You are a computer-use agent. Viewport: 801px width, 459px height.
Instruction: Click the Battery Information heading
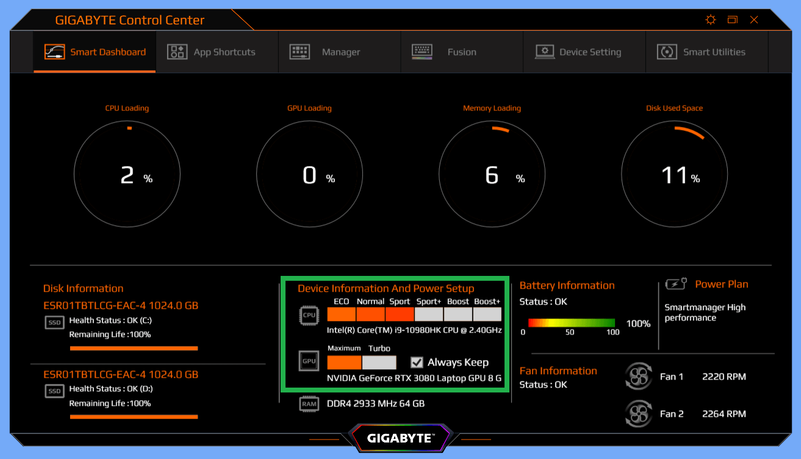tap(567, 286)
